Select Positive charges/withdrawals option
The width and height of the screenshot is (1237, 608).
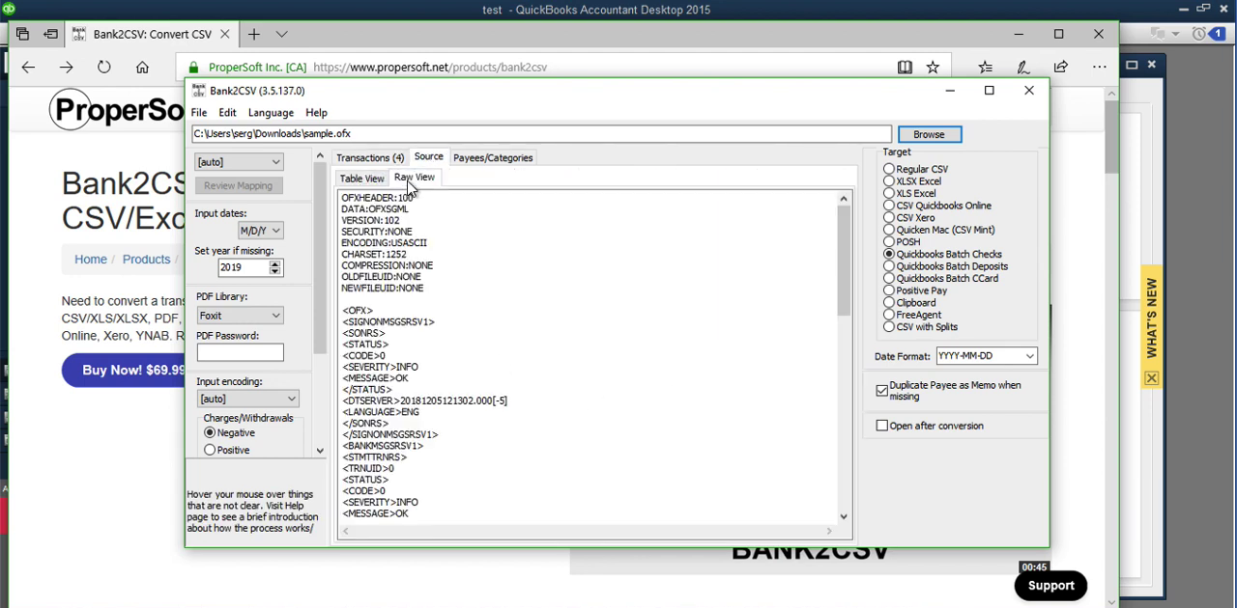[210, 451]
